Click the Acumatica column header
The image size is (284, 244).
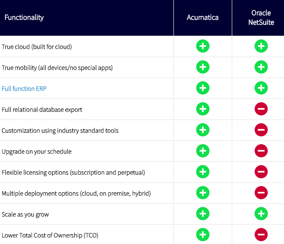point(203,18)
